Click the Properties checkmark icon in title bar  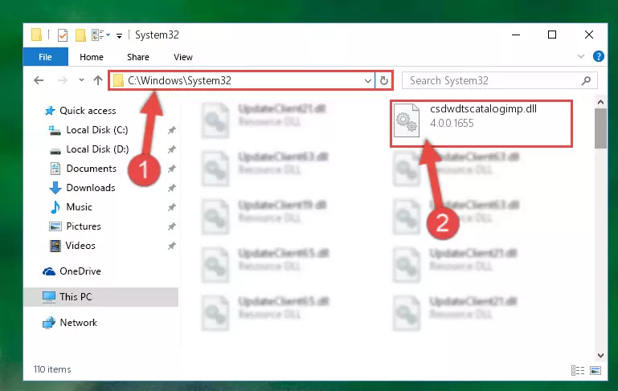click(x=62, y=35)
